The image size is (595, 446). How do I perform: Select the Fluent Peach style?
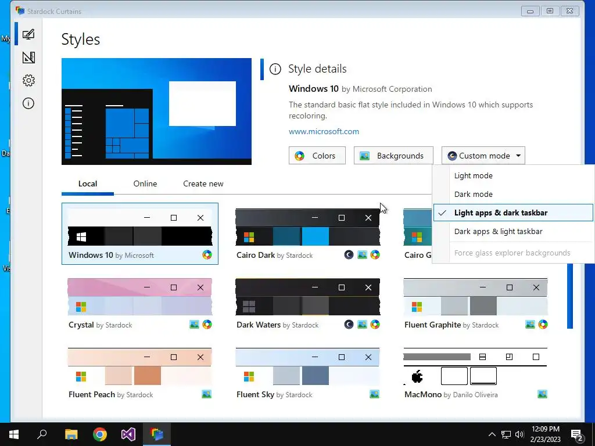click(139, 373)
